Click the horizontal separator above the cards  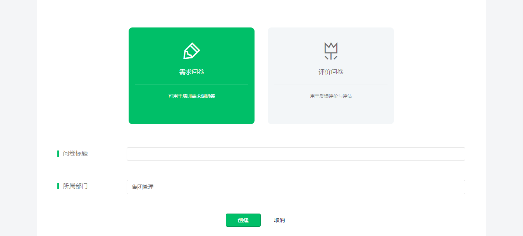pos(261,8)
